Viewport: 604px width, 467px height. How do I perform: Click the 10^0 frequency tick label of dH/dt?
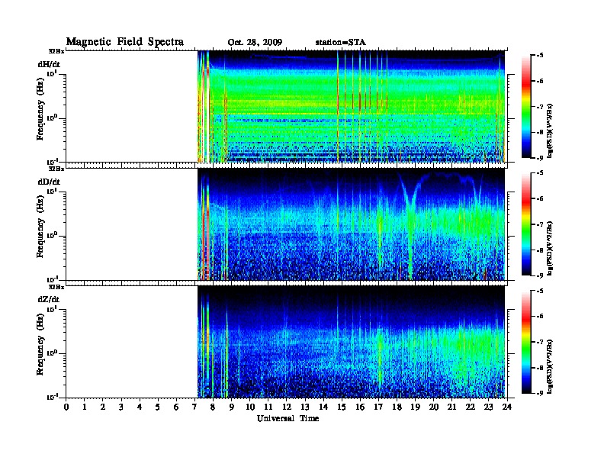click(51, 118)
